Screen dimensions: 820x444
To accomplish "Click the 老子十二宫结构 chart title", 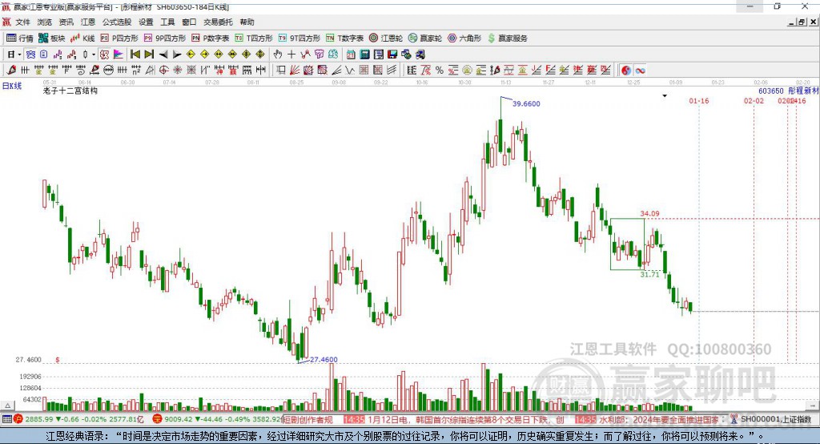I will pos(70,91).
